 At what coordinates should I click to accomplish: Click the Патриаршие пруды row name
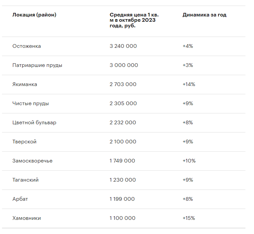click(37, 65)
